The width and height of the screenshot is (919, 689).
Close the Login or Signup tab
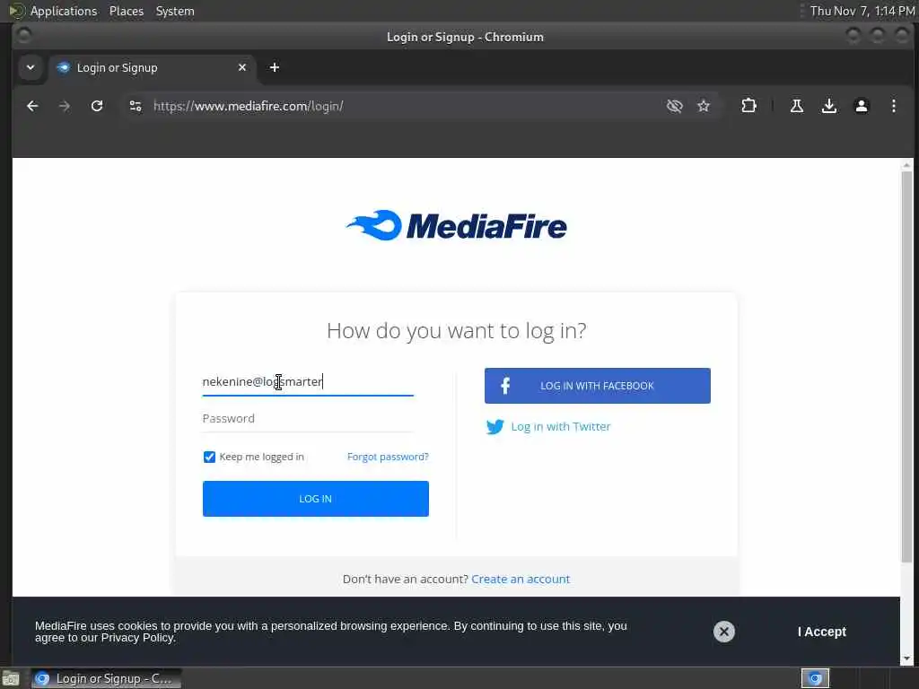tap(242, 67)
